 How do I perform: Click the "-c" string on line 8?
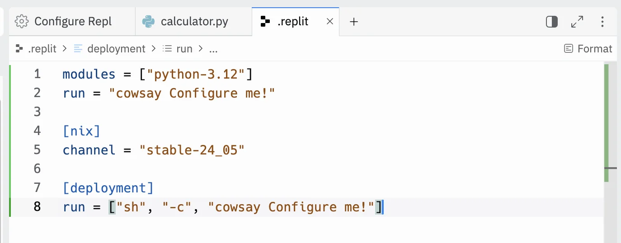pos(177,207)
